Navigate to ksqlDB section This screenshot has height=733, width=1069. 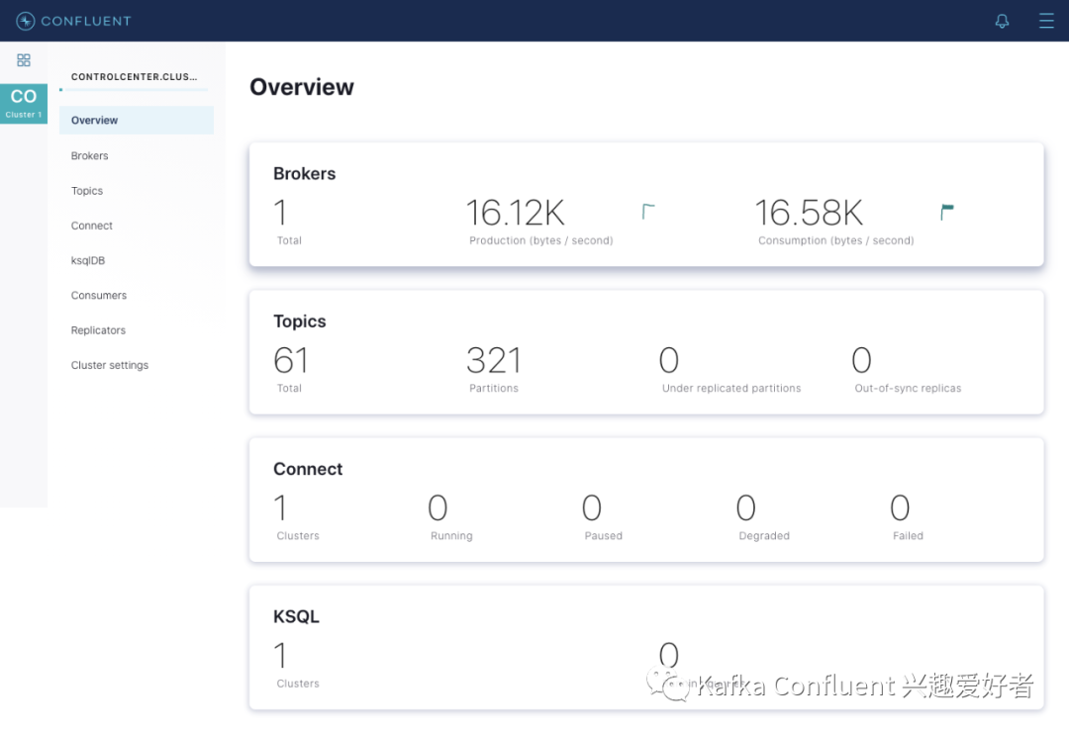click(x=88, y=260)
